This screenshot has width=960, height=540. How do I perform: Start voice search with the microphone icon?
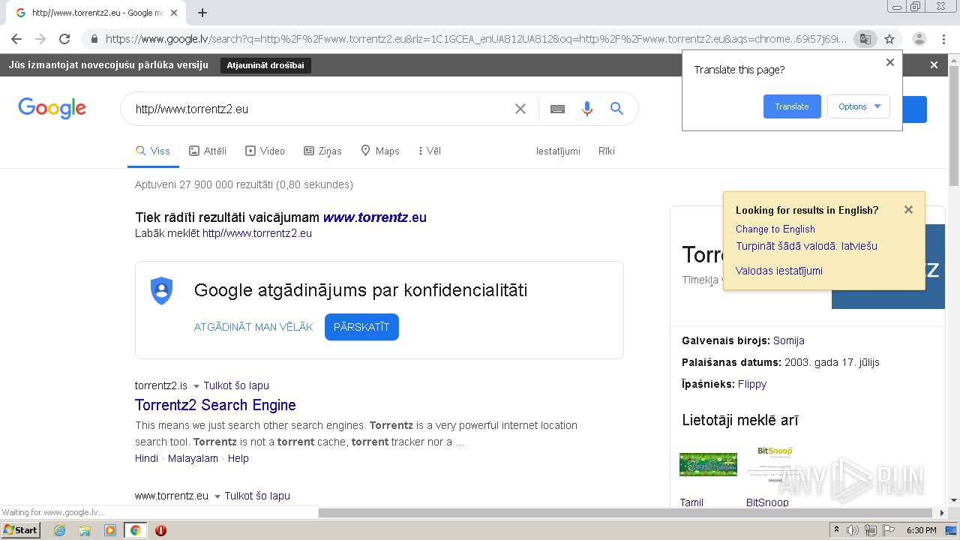click(587, 109)
